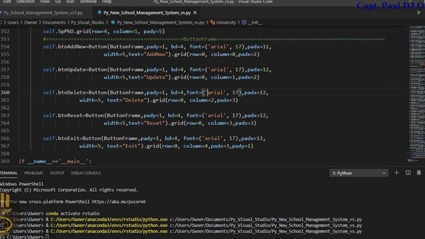
Task: Switch to the DEBUG CONSOLE tab
Action: [86, 173]
